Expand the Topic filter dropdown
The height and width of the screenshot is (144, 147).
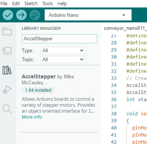(63, 59)
